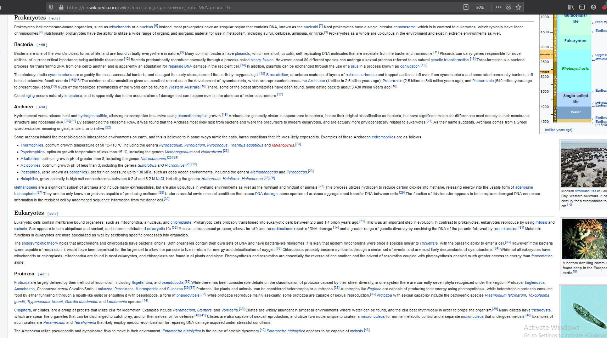Open the green protozoan image thumbnail
This screenshot has height=338, width=607.
point(584,311)
